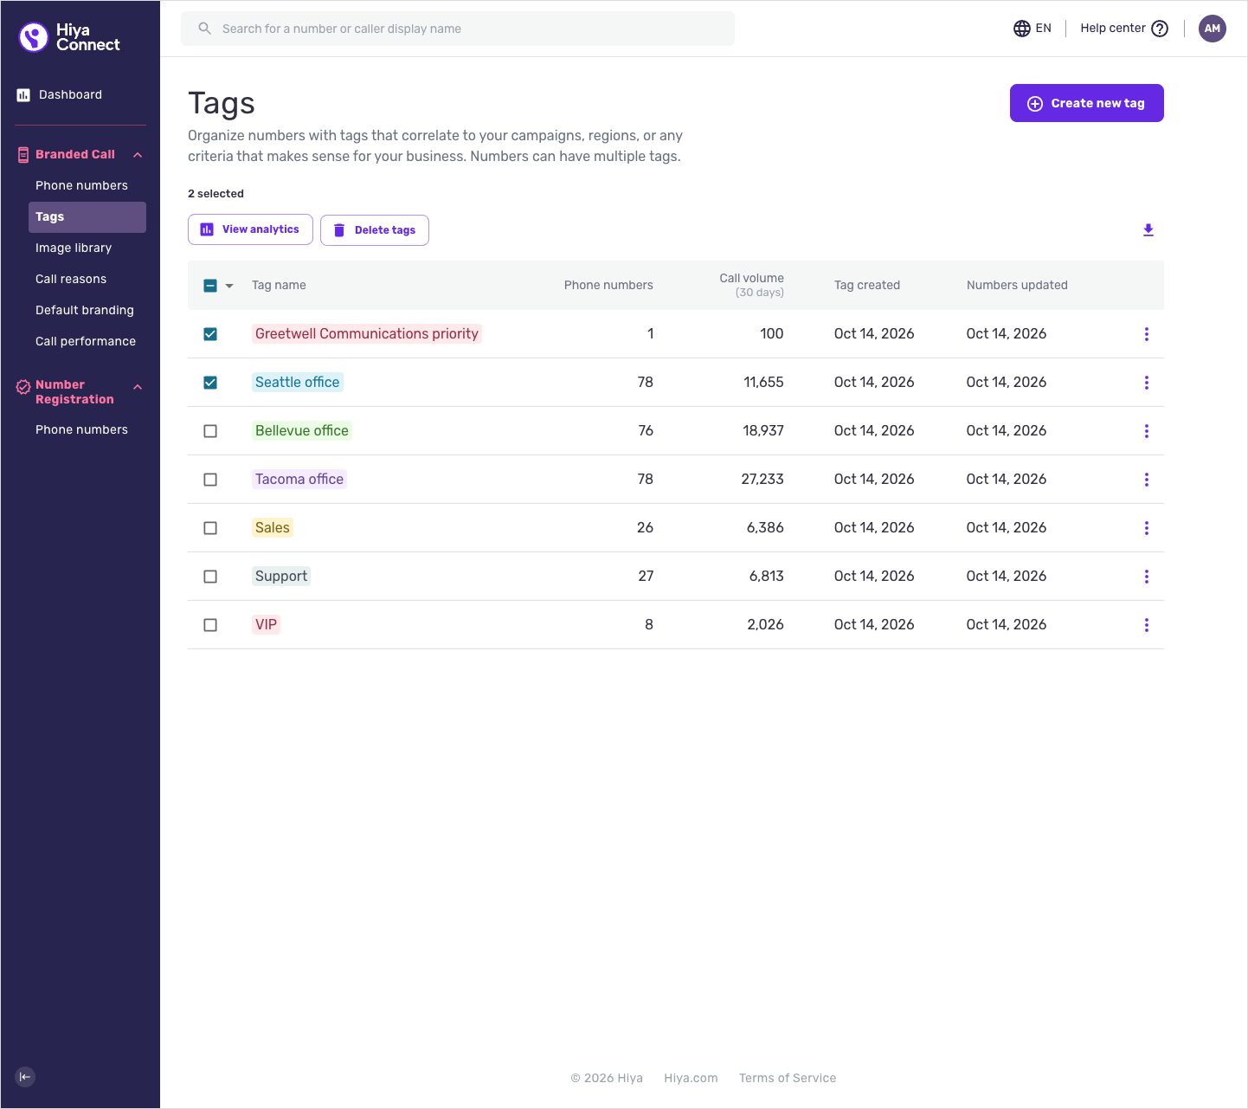1248x1109 pixels.
Task: Collapse the Branded Call section
Action: (x=138, y=155)
